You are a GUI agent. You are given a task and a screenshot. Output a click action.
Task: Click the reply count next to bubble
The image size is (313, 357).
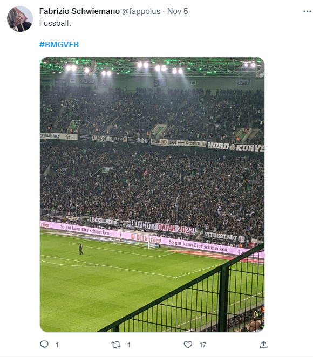tap(57, 345)
